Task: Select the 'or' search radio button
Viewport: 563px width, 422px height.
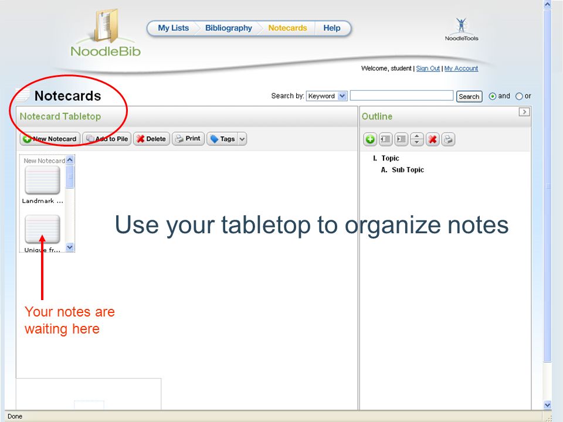Action: [519, 96]
